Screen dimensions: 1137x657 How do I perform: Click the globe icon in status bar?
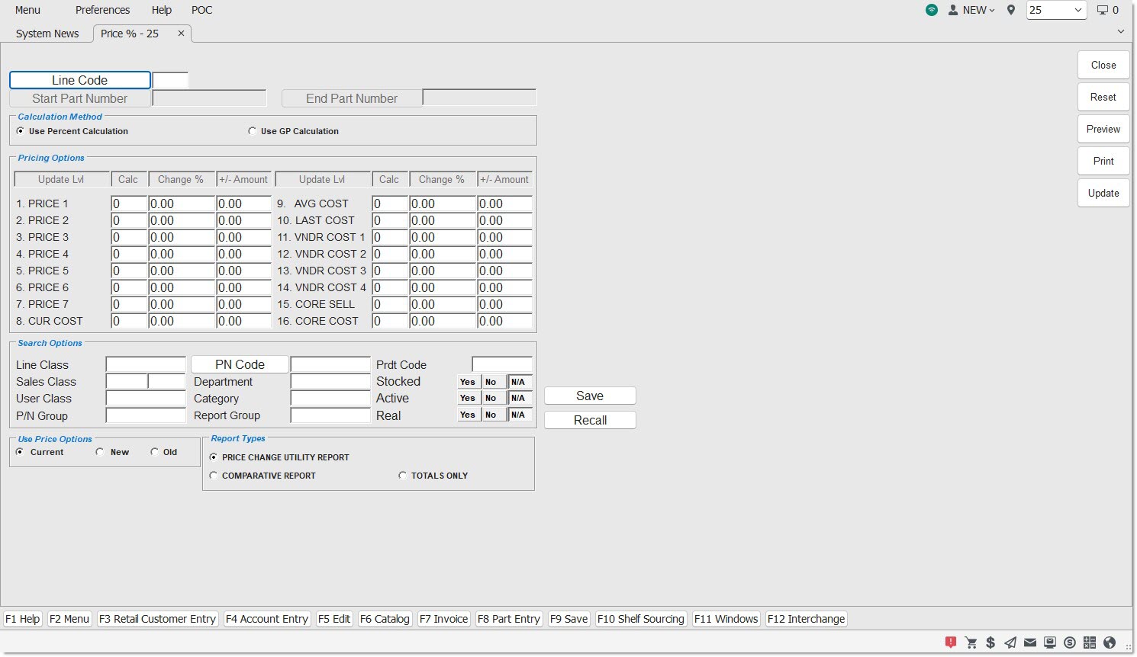click(x=1110, y=643)
